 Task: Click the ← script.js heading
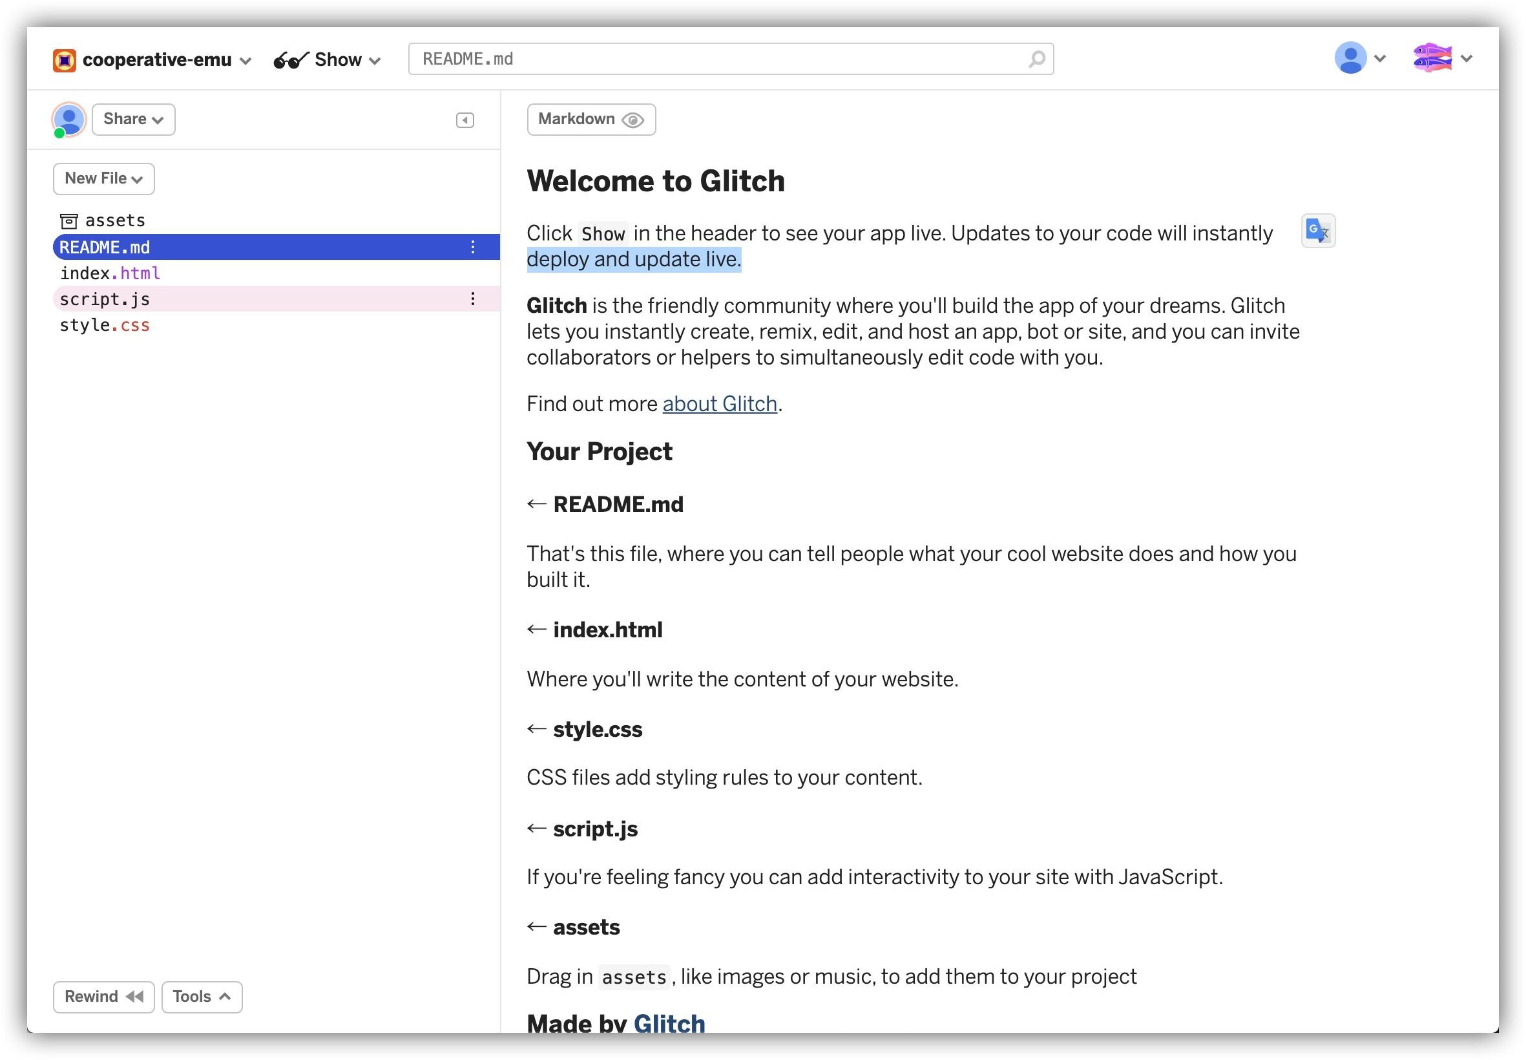[x=582, y=828]
